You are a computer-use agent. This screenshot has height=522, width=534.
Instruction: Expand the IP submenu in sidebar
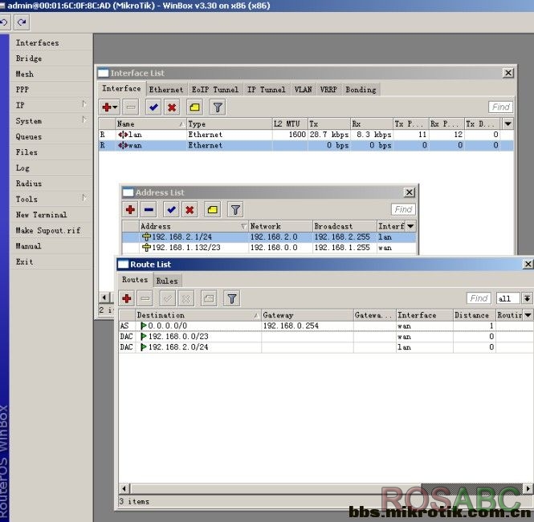tap(84, 104)
